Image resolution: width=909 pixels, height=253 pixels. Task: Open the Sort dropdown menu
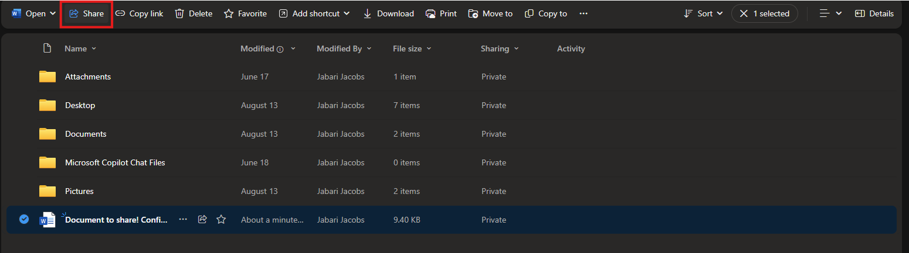click(x=703, y=13)
